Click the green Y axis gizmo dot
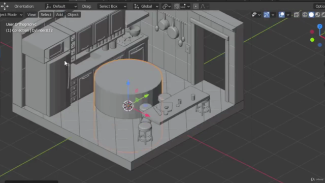 coord(312,40)
